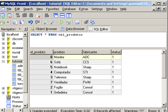Click the green refresh arrows icon
Viewport: 168px width, 112px height.
coord(3,22)
